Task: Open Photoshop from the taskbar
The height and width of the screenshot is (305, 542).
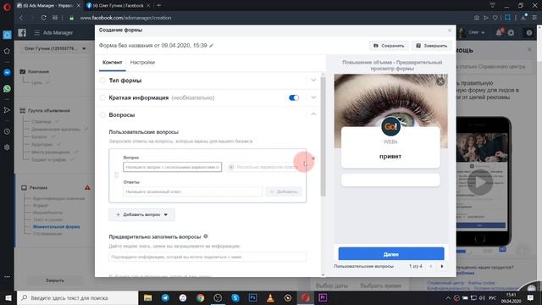Action: click(252, 297)
